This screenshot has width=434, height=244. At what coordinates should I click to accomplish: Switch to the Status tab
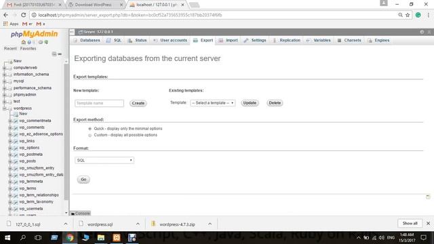[x=138, y=41]
